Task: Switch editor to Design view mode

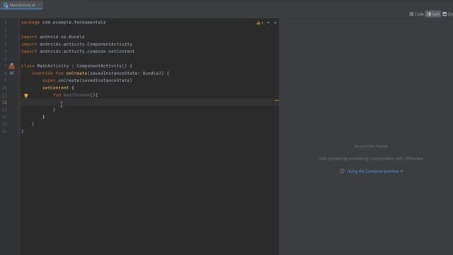Action: click(x=447, y=14)
